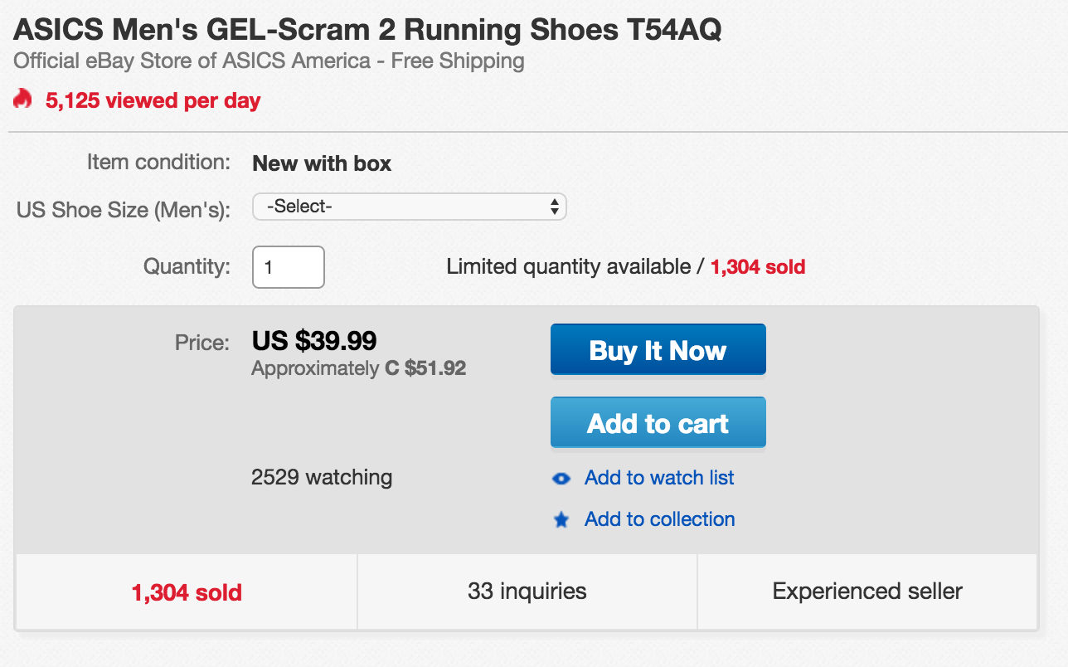Click the red flame icon
The height and width of the screenshot is (667, 1068).
tap(22, 100)
